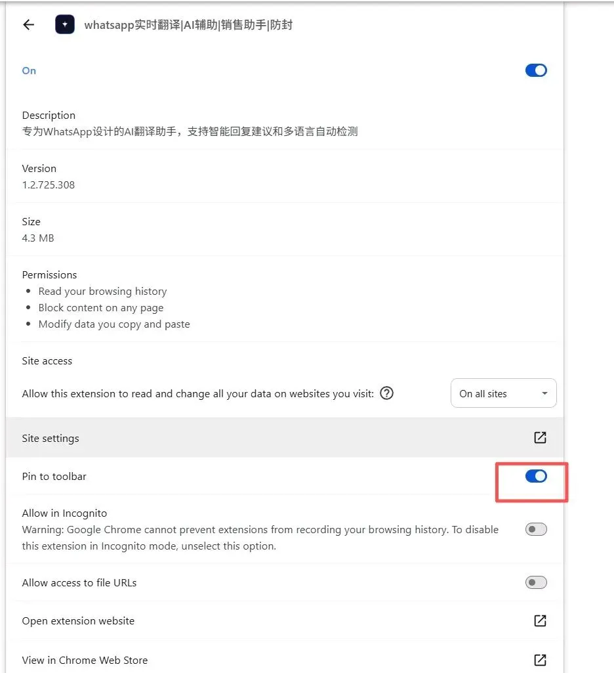Click the On status label
614x673 pixels.
click(29, 71)
